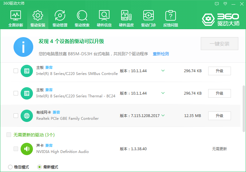Click speaker icon for NVIDIA audio

[x=27, y=149]
